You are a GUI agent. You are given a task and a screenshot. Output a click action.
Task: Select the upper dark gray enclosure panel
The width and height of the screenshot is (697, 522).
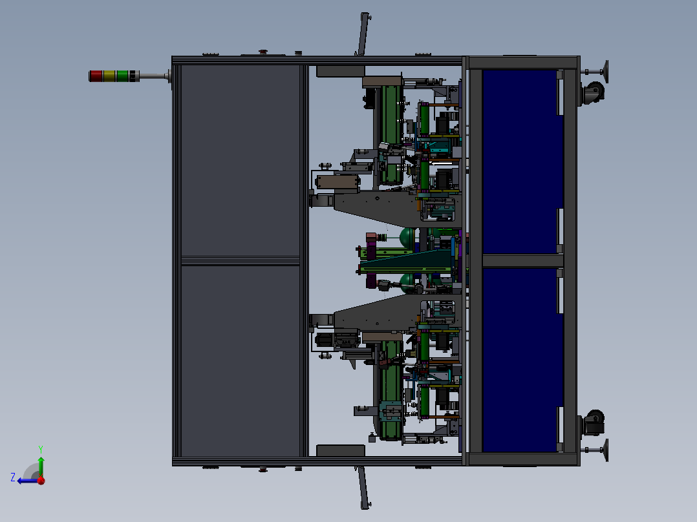241,160
